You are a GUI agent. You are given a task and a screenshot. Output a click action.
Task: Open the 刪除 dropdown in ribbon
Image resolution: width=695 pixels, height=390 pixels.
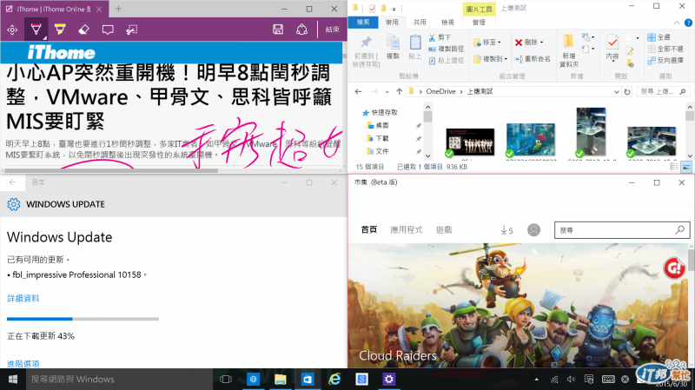pyautogui.click(x=528, y=42)
